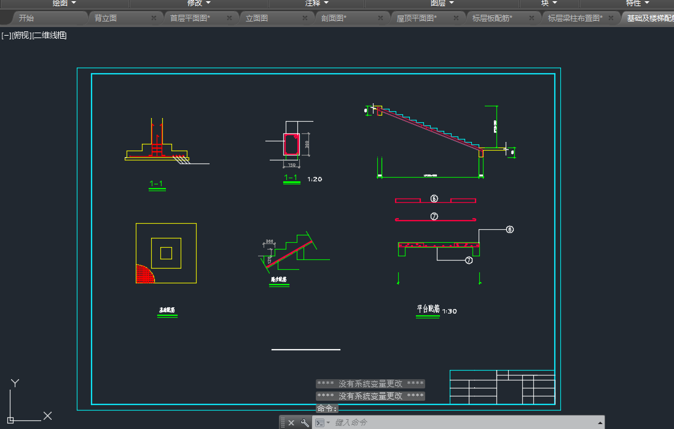Click the command prompt icon

tap(320, 423)
